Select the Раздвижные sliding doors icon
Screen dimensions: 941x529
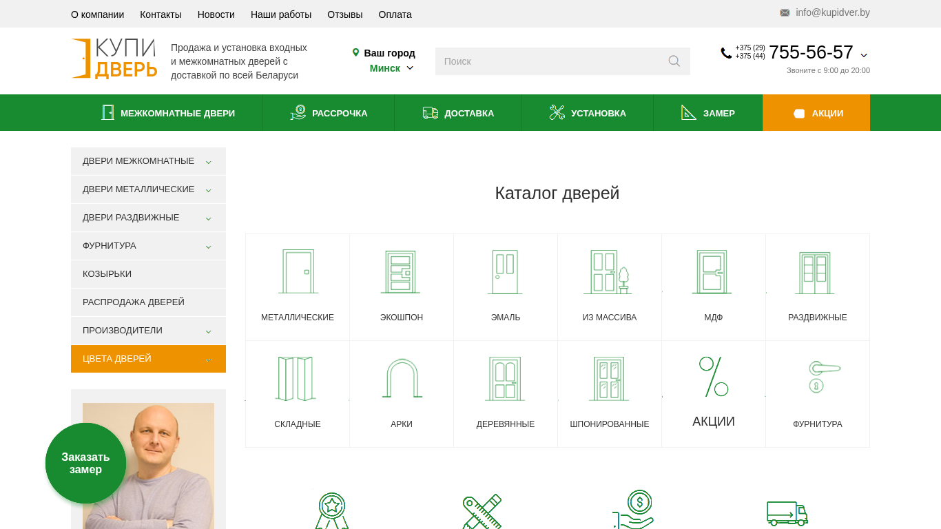coord(817,272)
